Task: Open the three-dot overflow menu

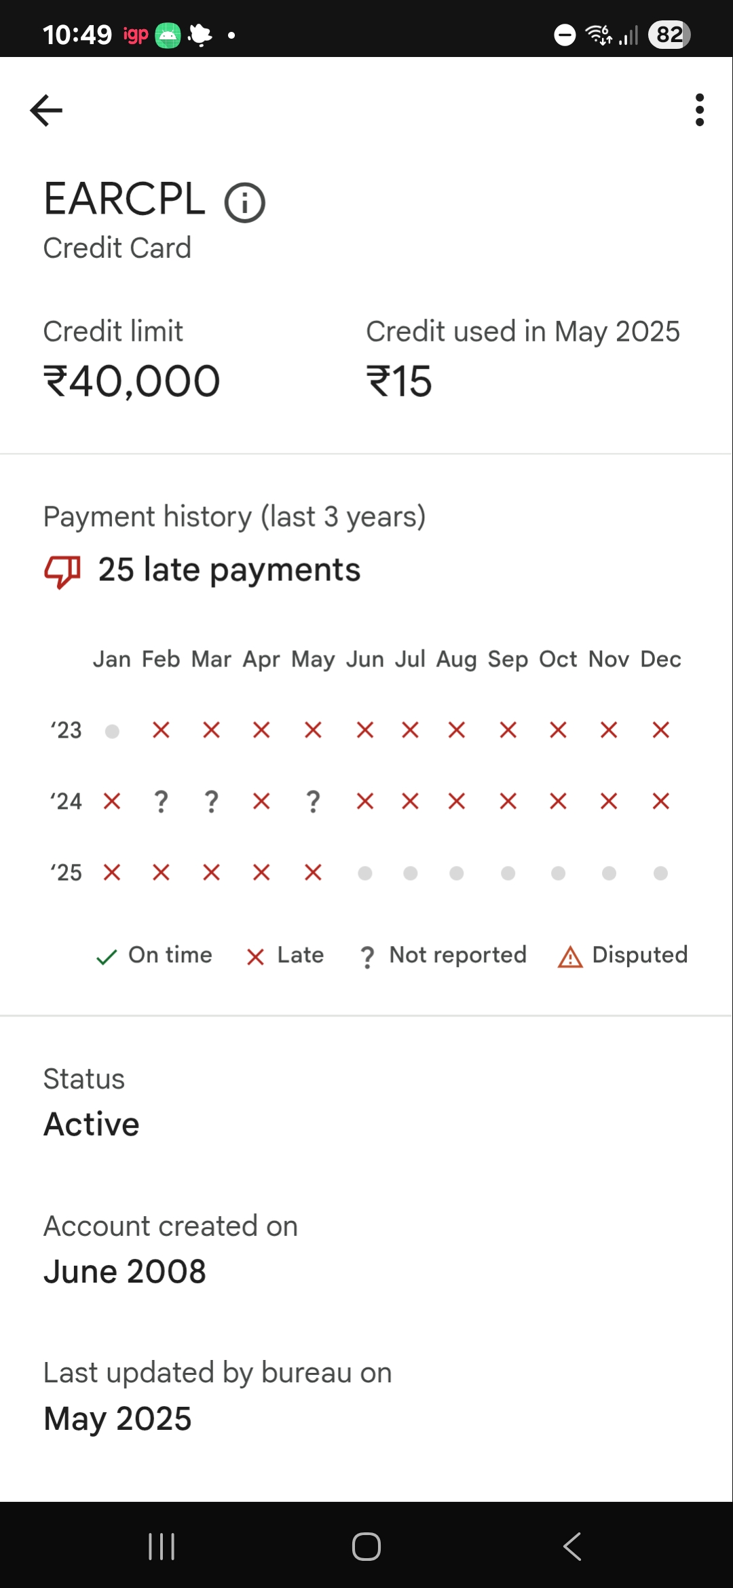Action: pos(700,110)
